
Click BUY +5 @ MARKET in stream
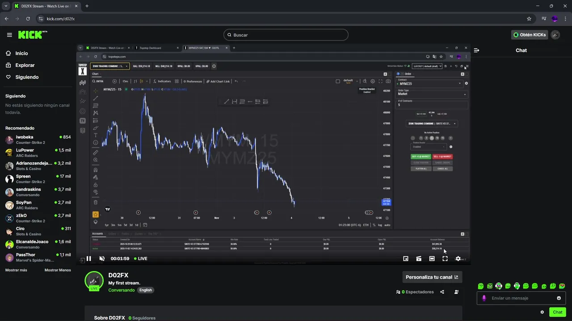point(421,156)
